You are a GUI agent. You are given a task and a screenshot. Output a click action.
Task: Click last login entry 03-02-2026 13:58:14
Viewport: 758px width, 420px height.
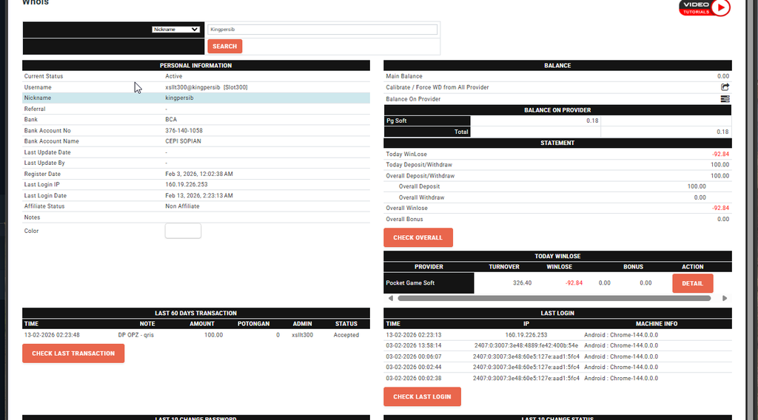point(413,345)
